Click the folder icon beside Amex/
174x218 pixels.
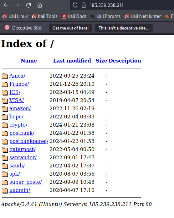coord(5,76)
